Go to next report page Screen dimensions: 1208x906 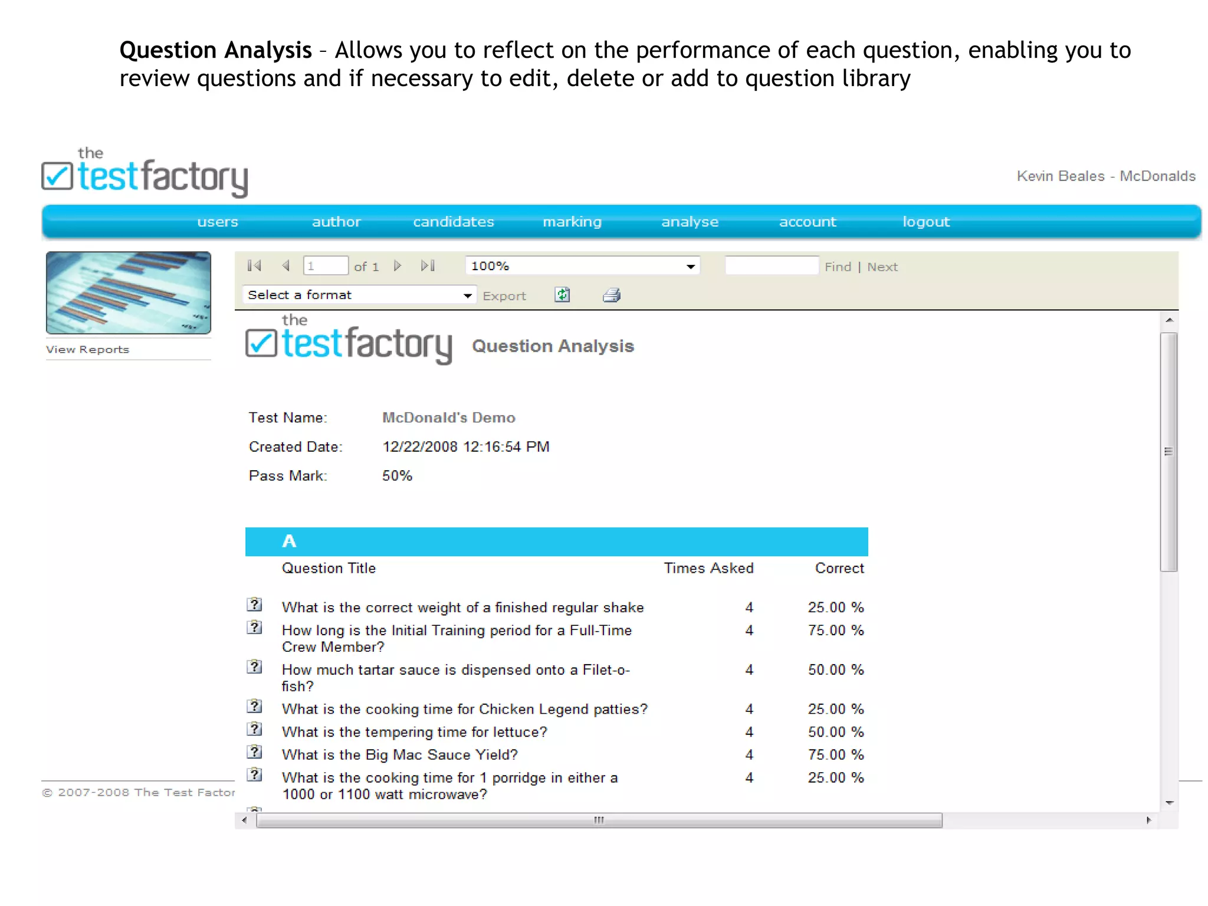398,266
